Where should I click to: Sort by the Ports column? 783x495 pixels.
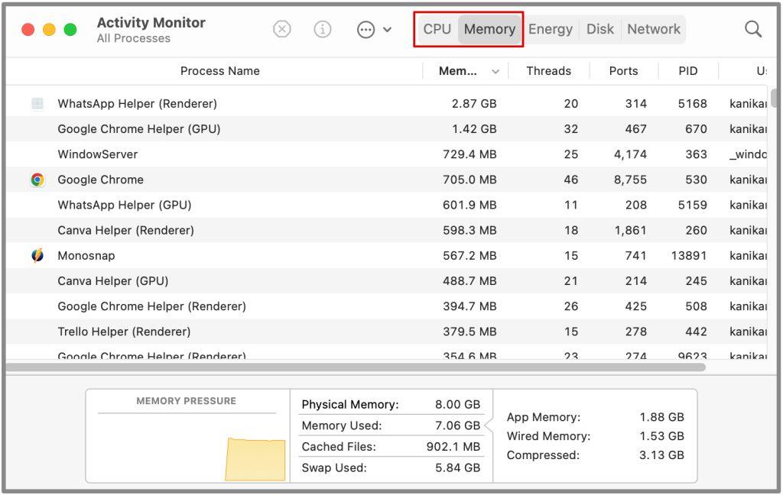(623, 71)
